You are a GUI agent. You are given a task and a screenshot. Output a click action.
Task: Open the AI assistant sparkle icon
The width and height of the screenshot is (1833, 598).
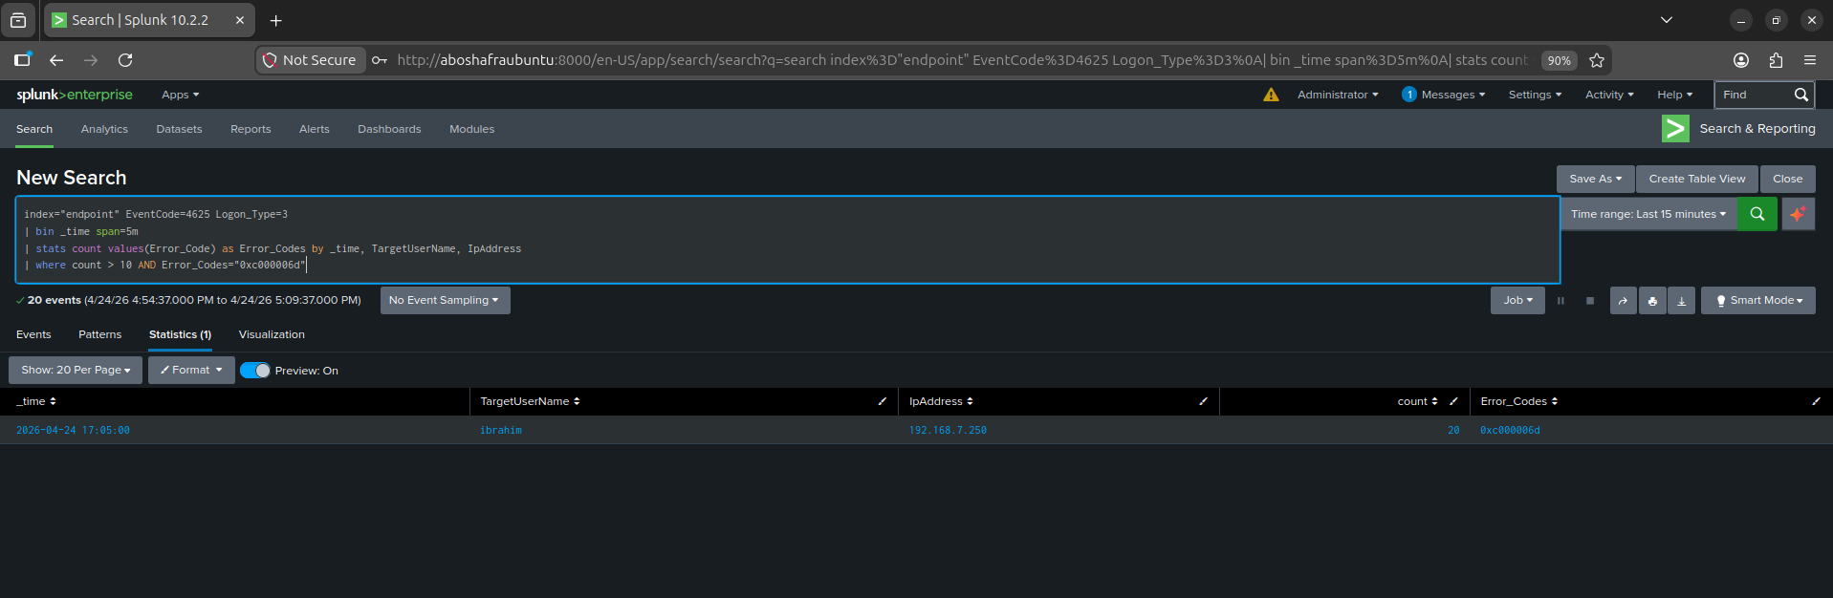tap(1798, 214)
